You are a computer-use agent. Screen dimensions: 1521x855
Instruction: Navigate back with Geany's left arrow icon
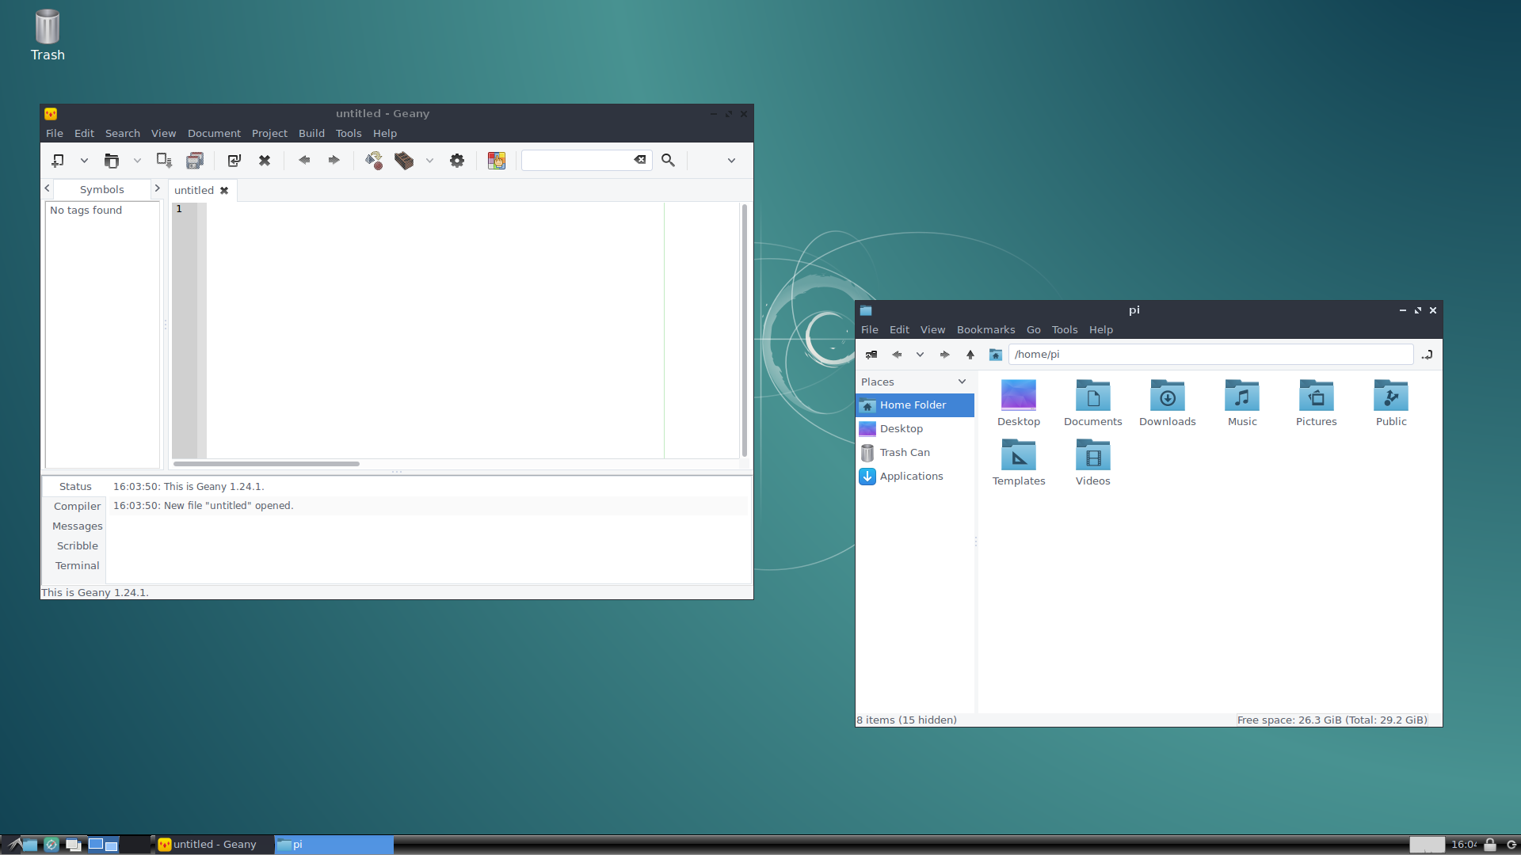click(304, 160)
